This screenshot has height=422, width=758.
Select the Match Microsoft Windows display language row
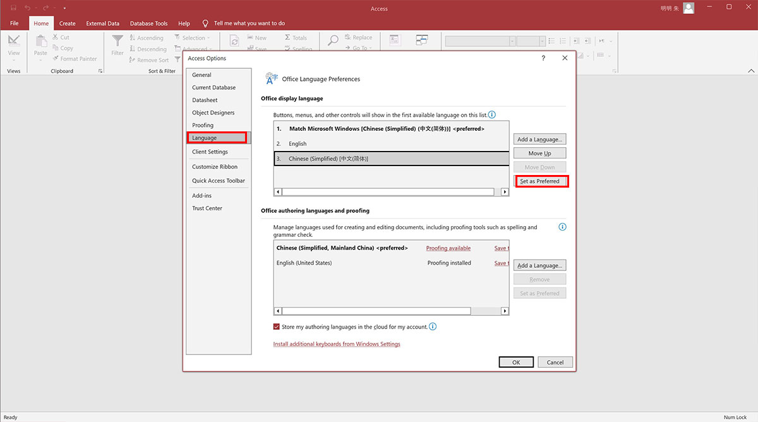tap(392, 129)
